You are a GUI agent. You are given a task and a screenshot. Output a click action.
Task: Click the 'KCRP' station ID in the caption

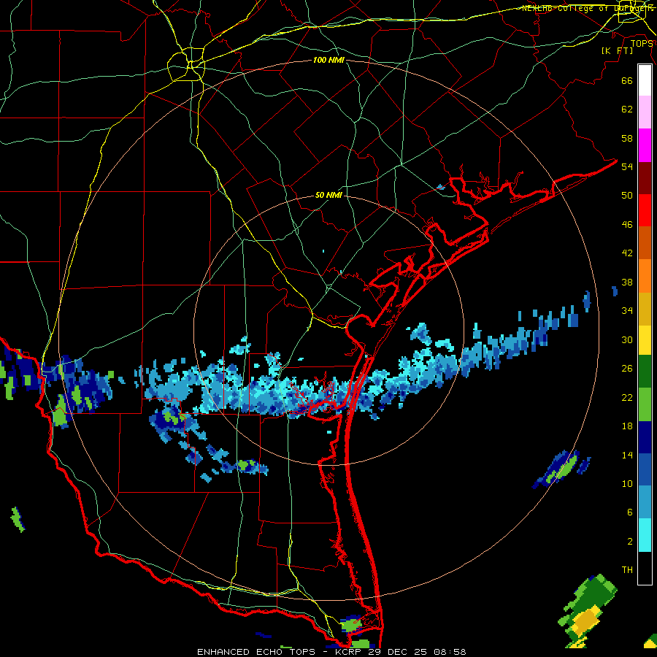(349, 652)
